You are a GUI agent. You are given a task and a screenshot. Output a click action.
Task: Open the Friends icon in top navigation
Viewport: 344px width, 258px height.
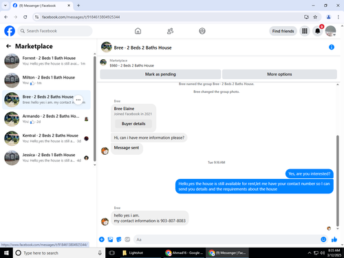point(170,31)
